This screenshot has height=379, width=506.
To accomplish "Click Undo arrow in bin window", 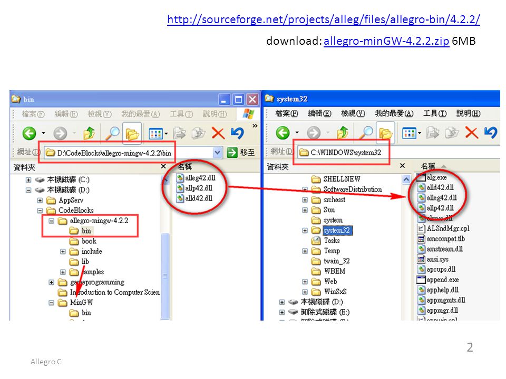I will (x=237, y=133).
